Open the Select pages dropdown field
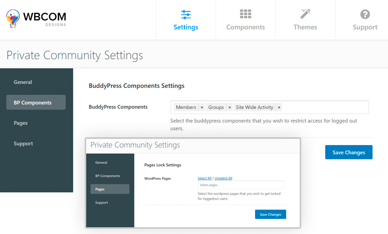 click(x=240, y=185)
